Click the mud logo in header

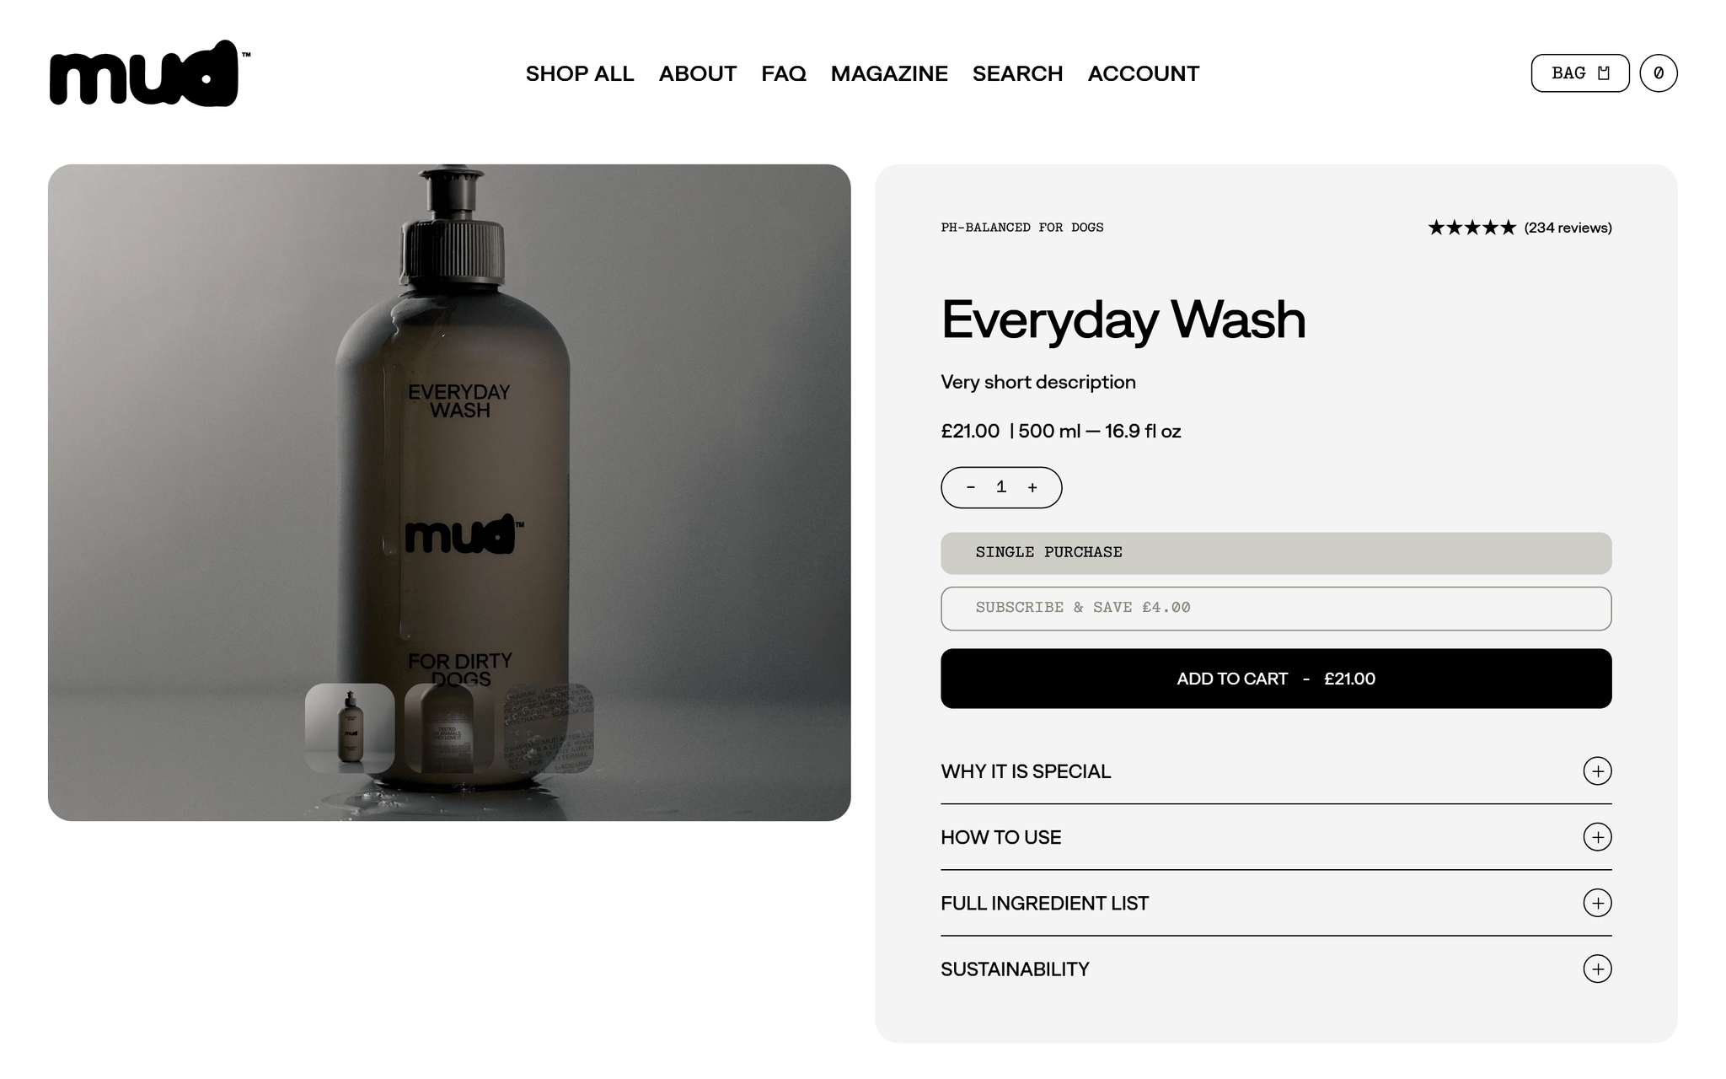(x=149, y=73)
